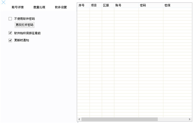
Task: Click the horizontal scrollbar right arrow
Action: (189, 119)
